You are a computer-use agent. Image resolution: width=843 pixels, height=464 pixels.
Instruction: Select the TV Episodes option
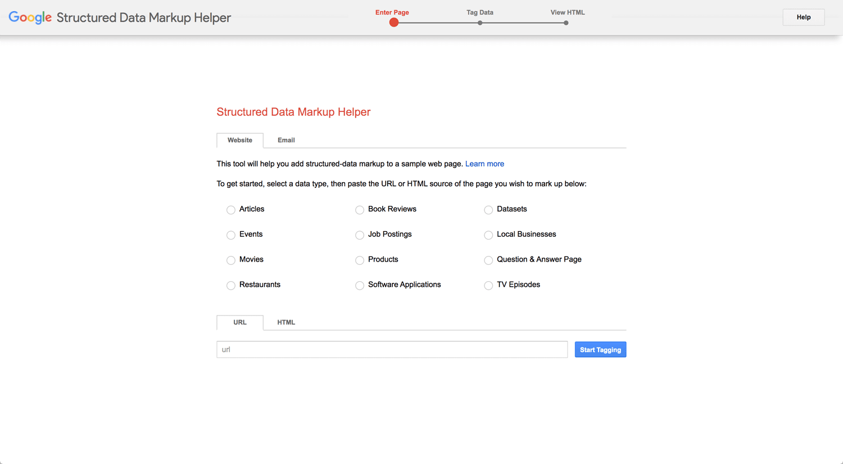point(488,286)
